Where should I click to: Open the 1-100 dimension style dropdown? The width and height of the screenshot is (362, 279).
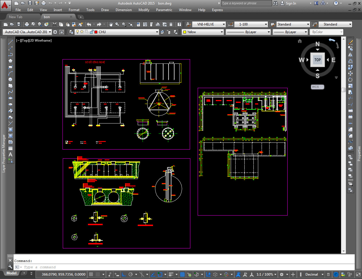click(251, 24)
